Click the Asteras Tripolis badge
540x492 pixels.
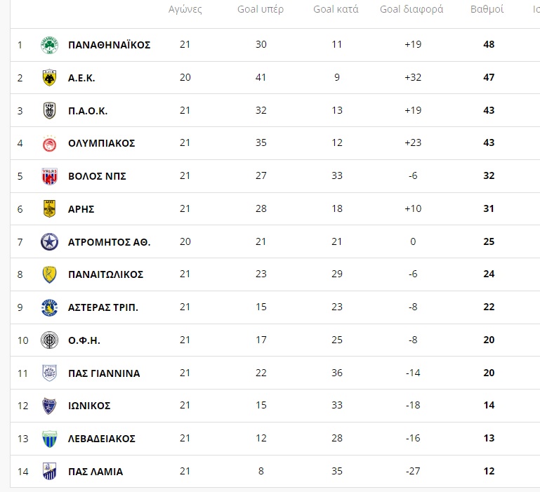49,307
